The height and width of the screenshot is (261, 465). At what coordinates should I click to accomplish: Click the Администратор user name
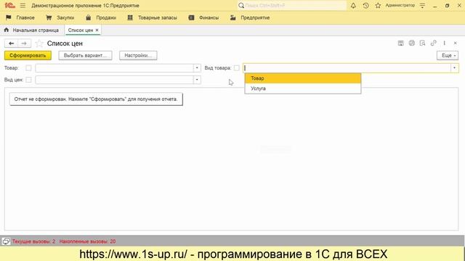click(x=400, y=5)
